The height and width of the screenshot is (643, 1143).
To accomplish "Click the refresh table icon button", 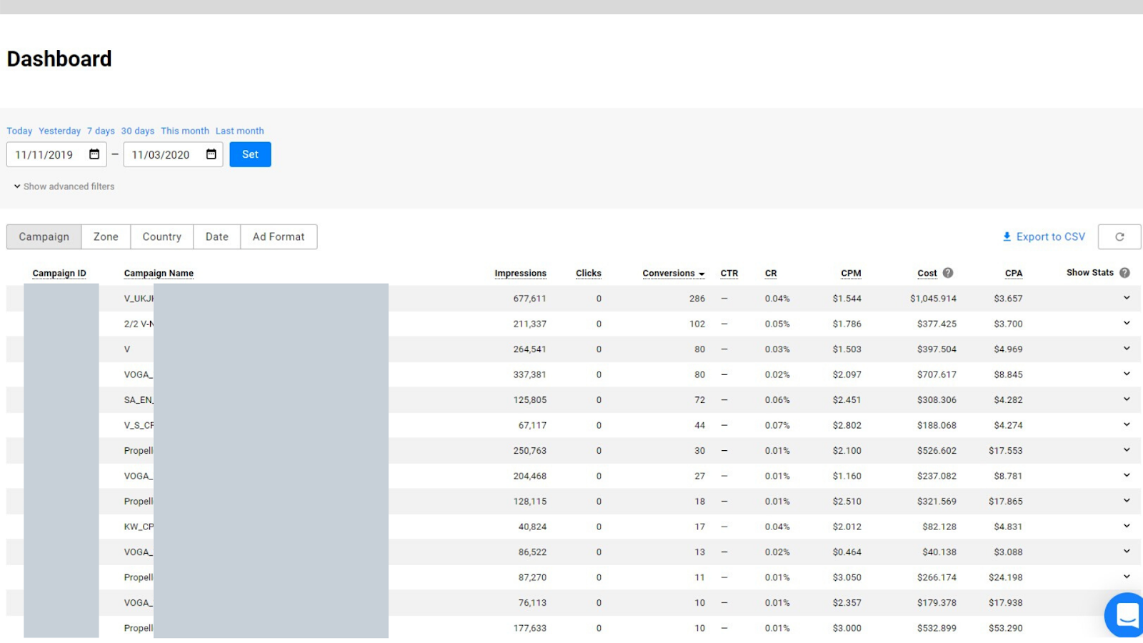I will tap(1119, 237).
